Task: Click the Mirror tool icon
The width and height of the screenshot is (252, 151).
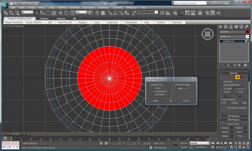Action: pos(162,13)
